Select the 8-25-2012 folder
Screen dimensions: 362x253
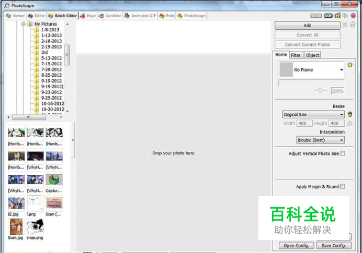pos(51,75)
